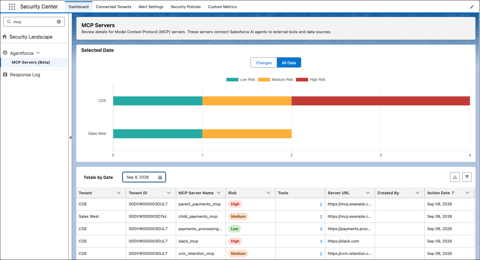Click tools count for slack_mcp

tap(321, 241)
